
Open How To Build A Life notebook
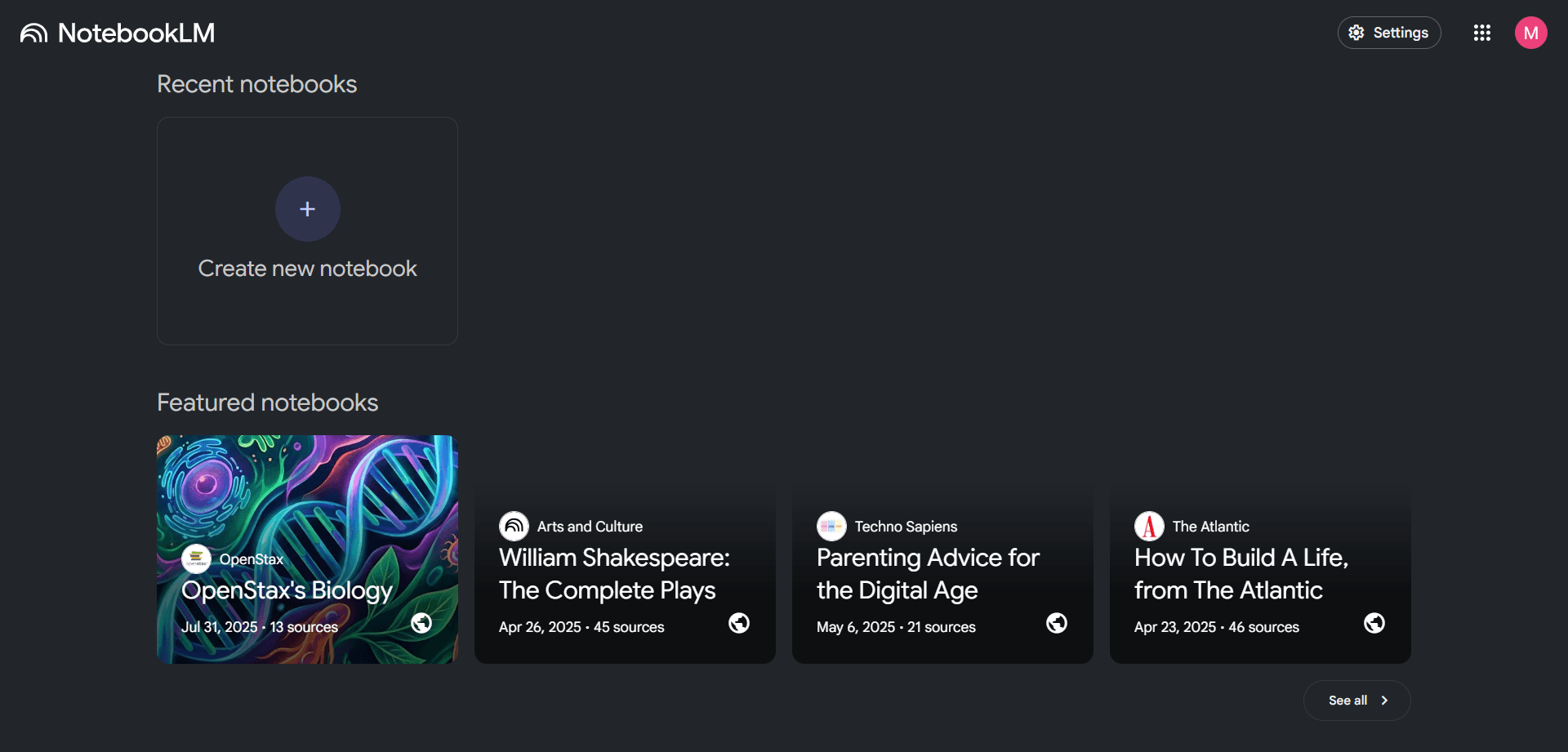[1241, 574]
